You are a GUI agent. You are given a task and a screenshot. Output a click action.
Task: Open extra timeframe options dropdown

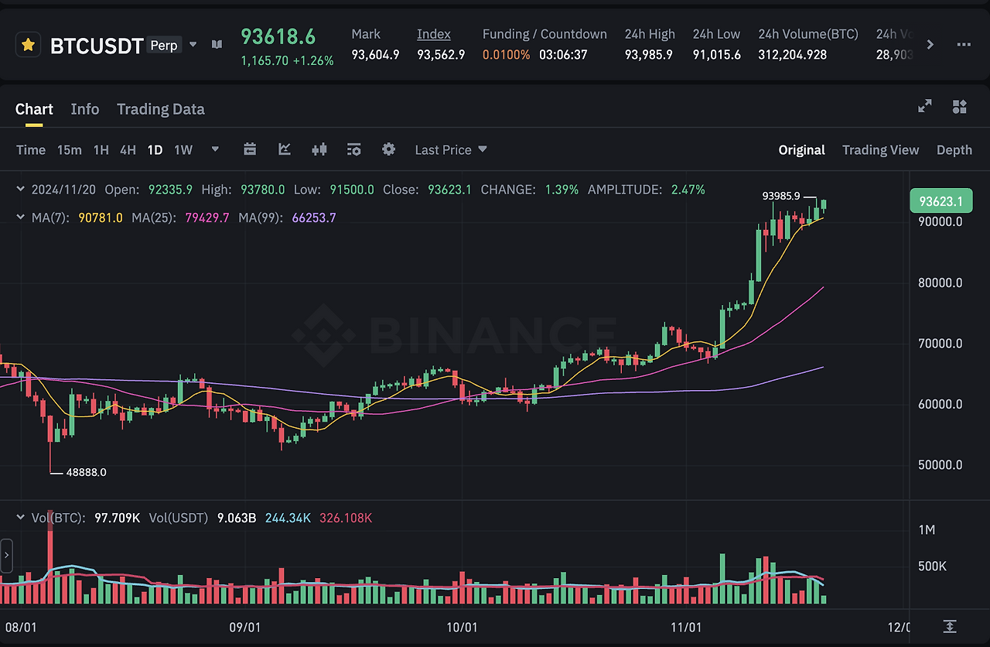pyautogui.click(x=214, y=149)
